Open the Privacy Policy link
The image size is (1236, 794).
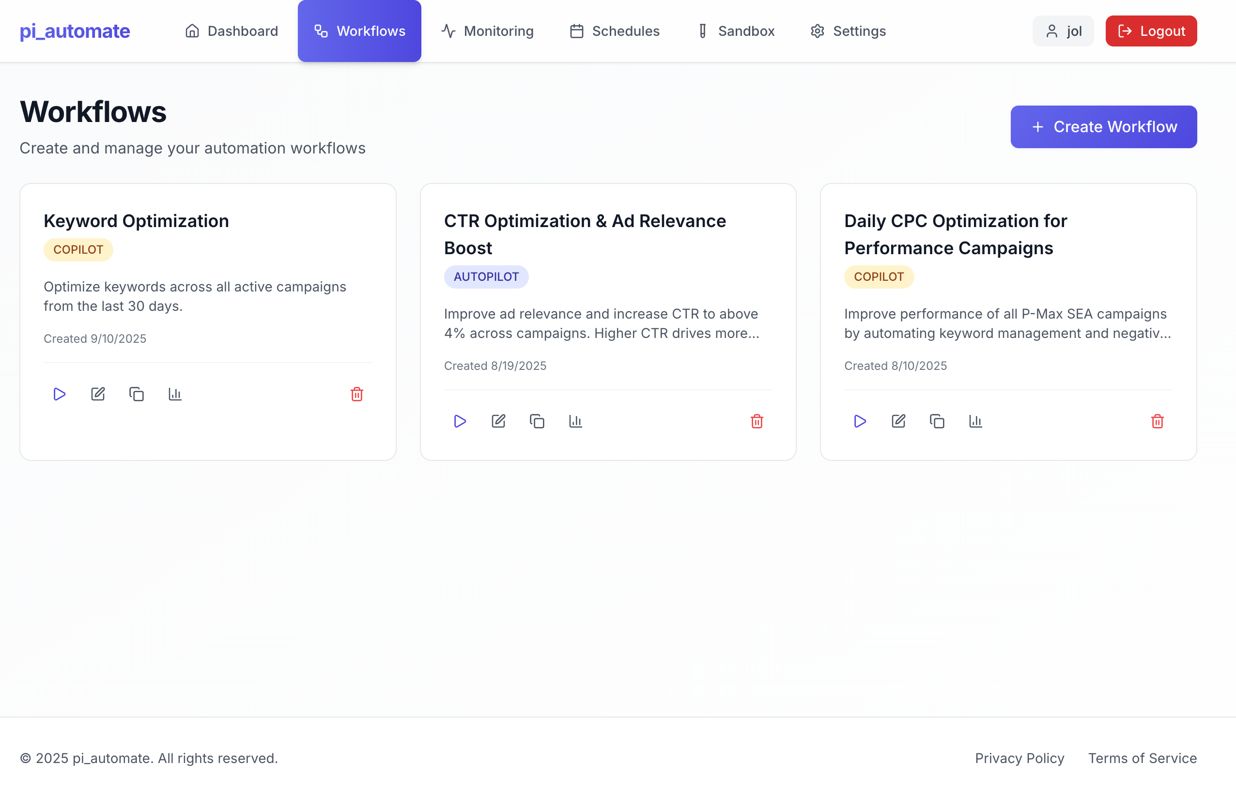pos(1019,758)
